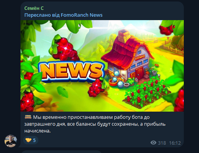Click the red farmhouse front door
The width and height of the screenshot is (199, 153).
coord(139,73)
